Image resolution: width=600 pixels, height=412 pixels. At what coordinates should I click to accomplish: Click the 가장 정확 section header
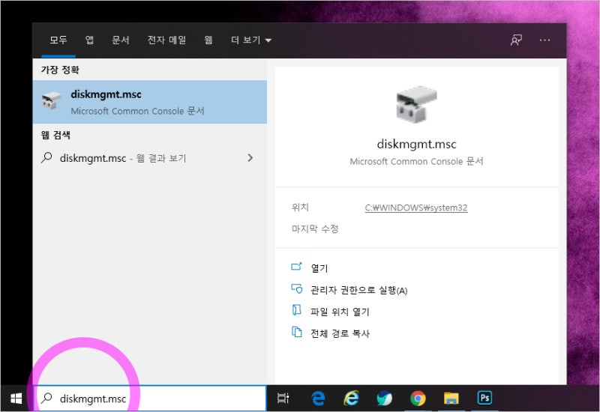(60, 70)
